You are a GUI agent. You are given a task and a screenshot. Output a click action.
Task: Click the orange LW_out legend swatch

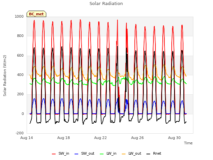(124, 154)
